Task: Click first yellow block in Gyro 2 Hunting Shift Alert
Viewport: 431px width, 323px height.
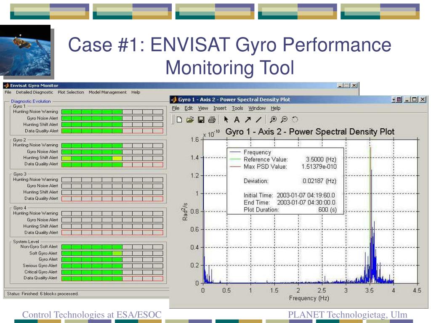Action: coord(67,158)
